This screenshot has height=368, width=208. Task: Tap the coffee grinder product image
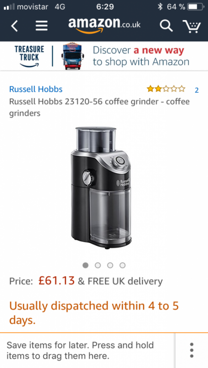(x=101, y=187)
